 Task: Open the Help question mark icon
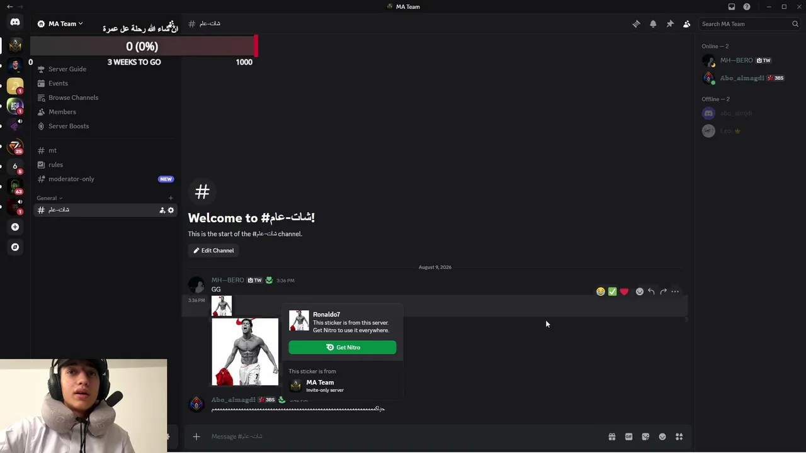[x=747, y=7]
